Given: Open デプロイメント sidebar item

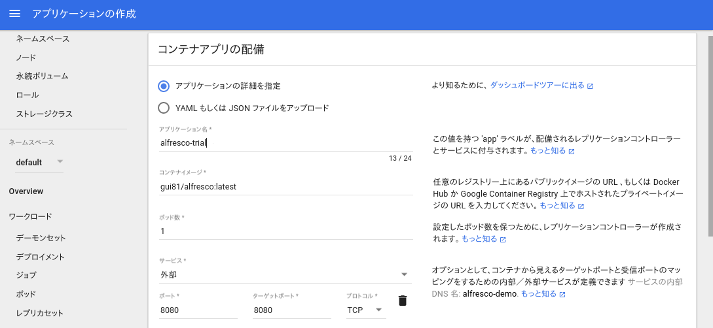Looking at the screenshot, I should point(41,257).
